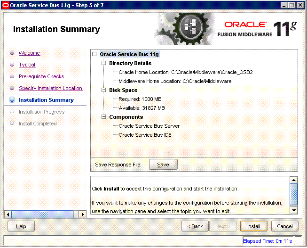The image size is (307, 248).
Task: Close the installer window
Action: pyautogui.click(x=300, y=5)
